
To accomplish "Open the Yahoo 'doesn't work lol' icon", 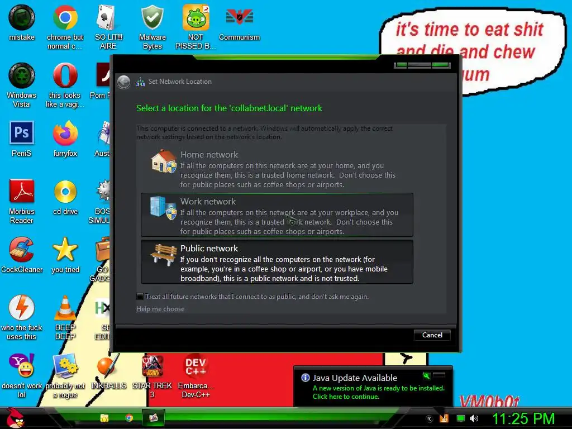I will coord(22,376).
